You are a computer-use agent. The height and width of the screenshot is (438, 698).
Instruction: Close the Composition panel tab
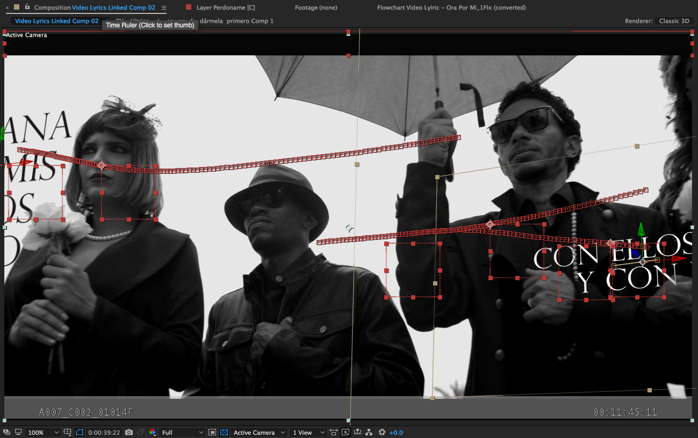(x=7, y=8)
